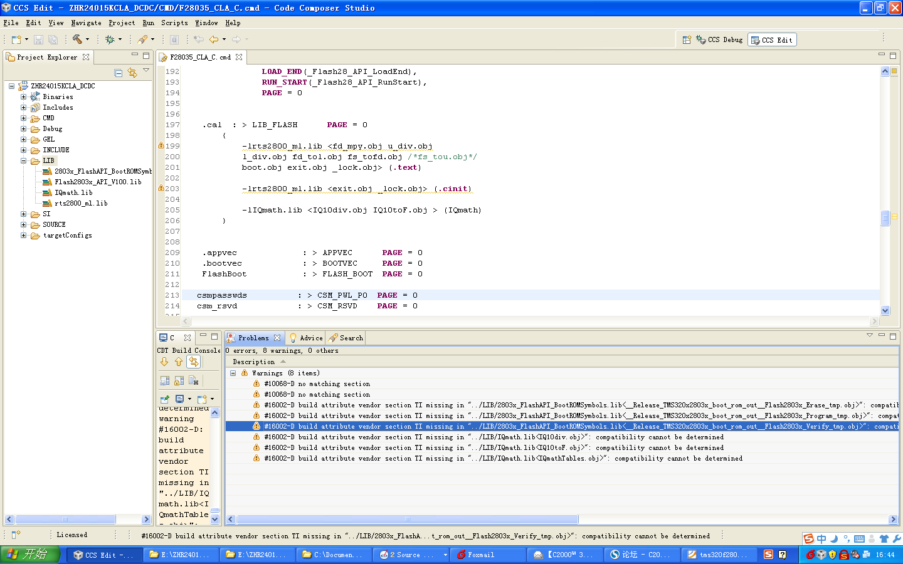Toggle console Scroll Lock icon
This screenshot has height=564, width=903.
[179, 380]
